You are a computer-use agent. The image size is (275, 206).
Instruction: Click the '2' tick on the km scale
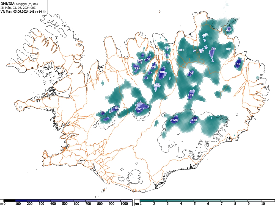(154, 204)
